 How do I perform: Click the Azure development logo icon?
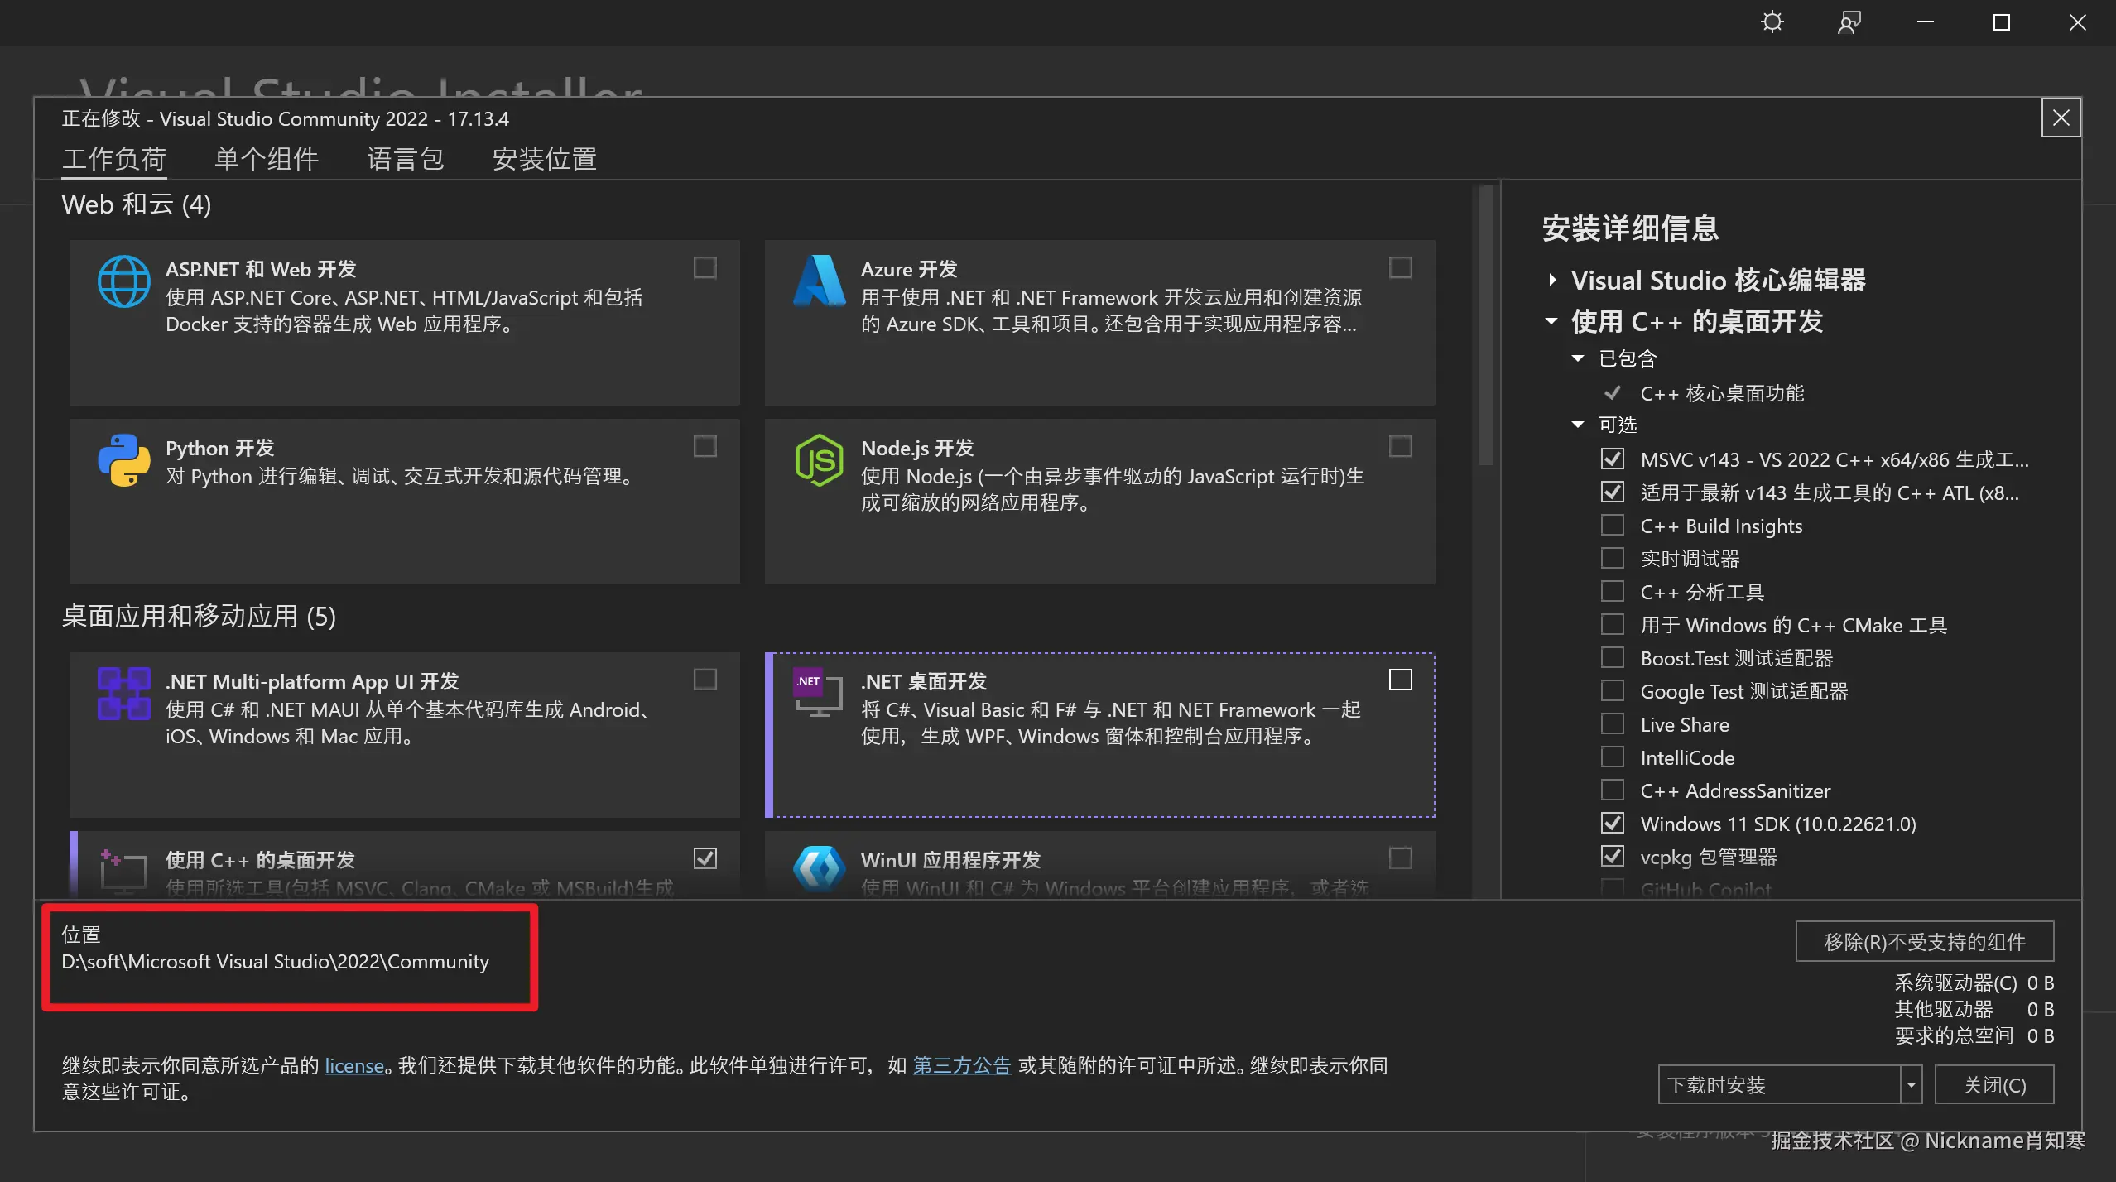click(820, 281)
